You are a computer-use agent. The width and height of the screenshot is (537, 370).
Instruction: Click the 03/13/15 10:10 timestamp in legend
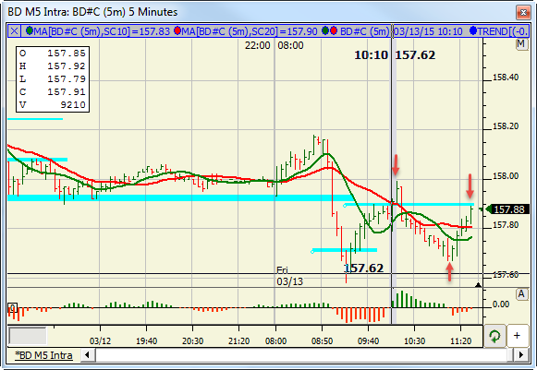pyautogui.click(x=428, y=31)
